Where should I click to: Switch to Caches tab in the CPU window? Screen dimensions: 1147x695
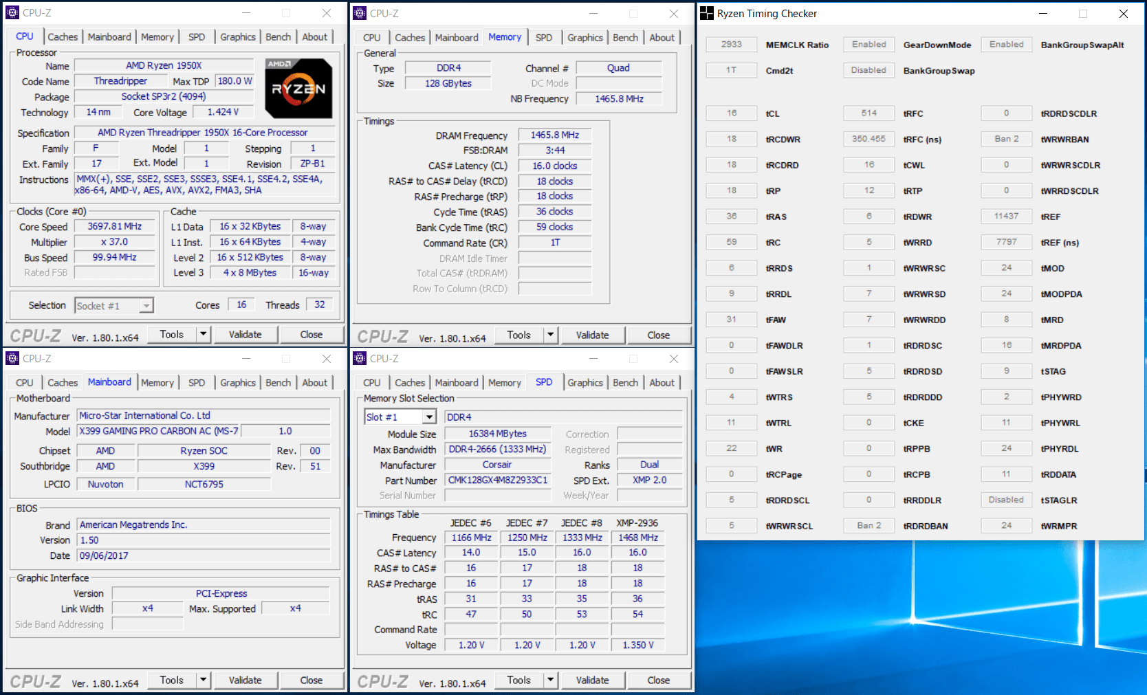pyautogui.click(x=63, y=37)
